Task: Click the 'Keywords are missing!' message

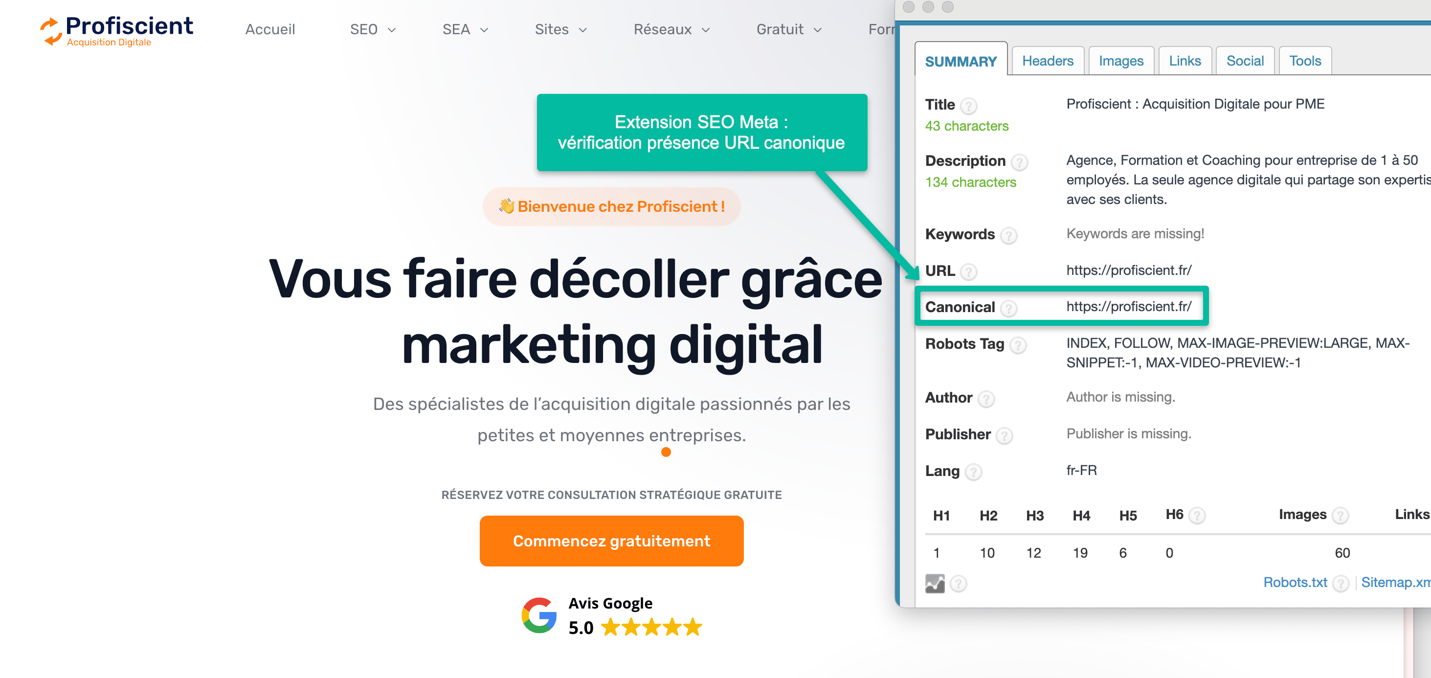Action: (1135, 234)
